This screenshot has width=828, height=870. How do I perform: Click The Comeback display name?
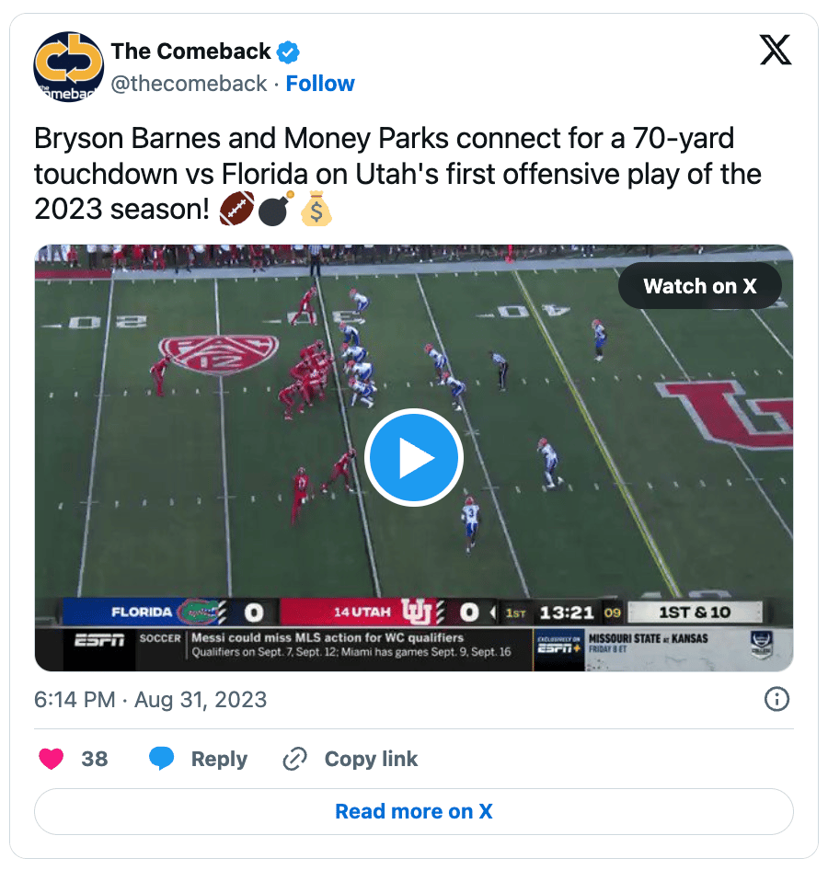click(191, 52)
